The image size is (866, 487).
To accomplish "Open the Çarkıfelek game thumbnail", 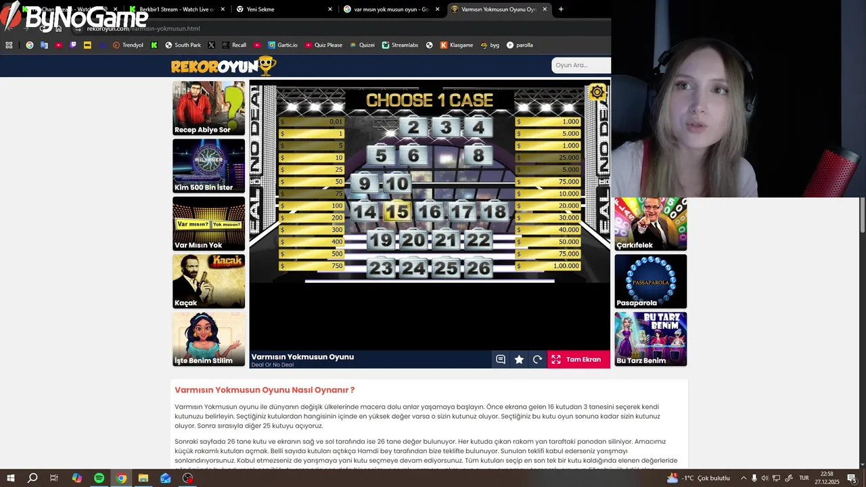I will (x=650, y=224).
